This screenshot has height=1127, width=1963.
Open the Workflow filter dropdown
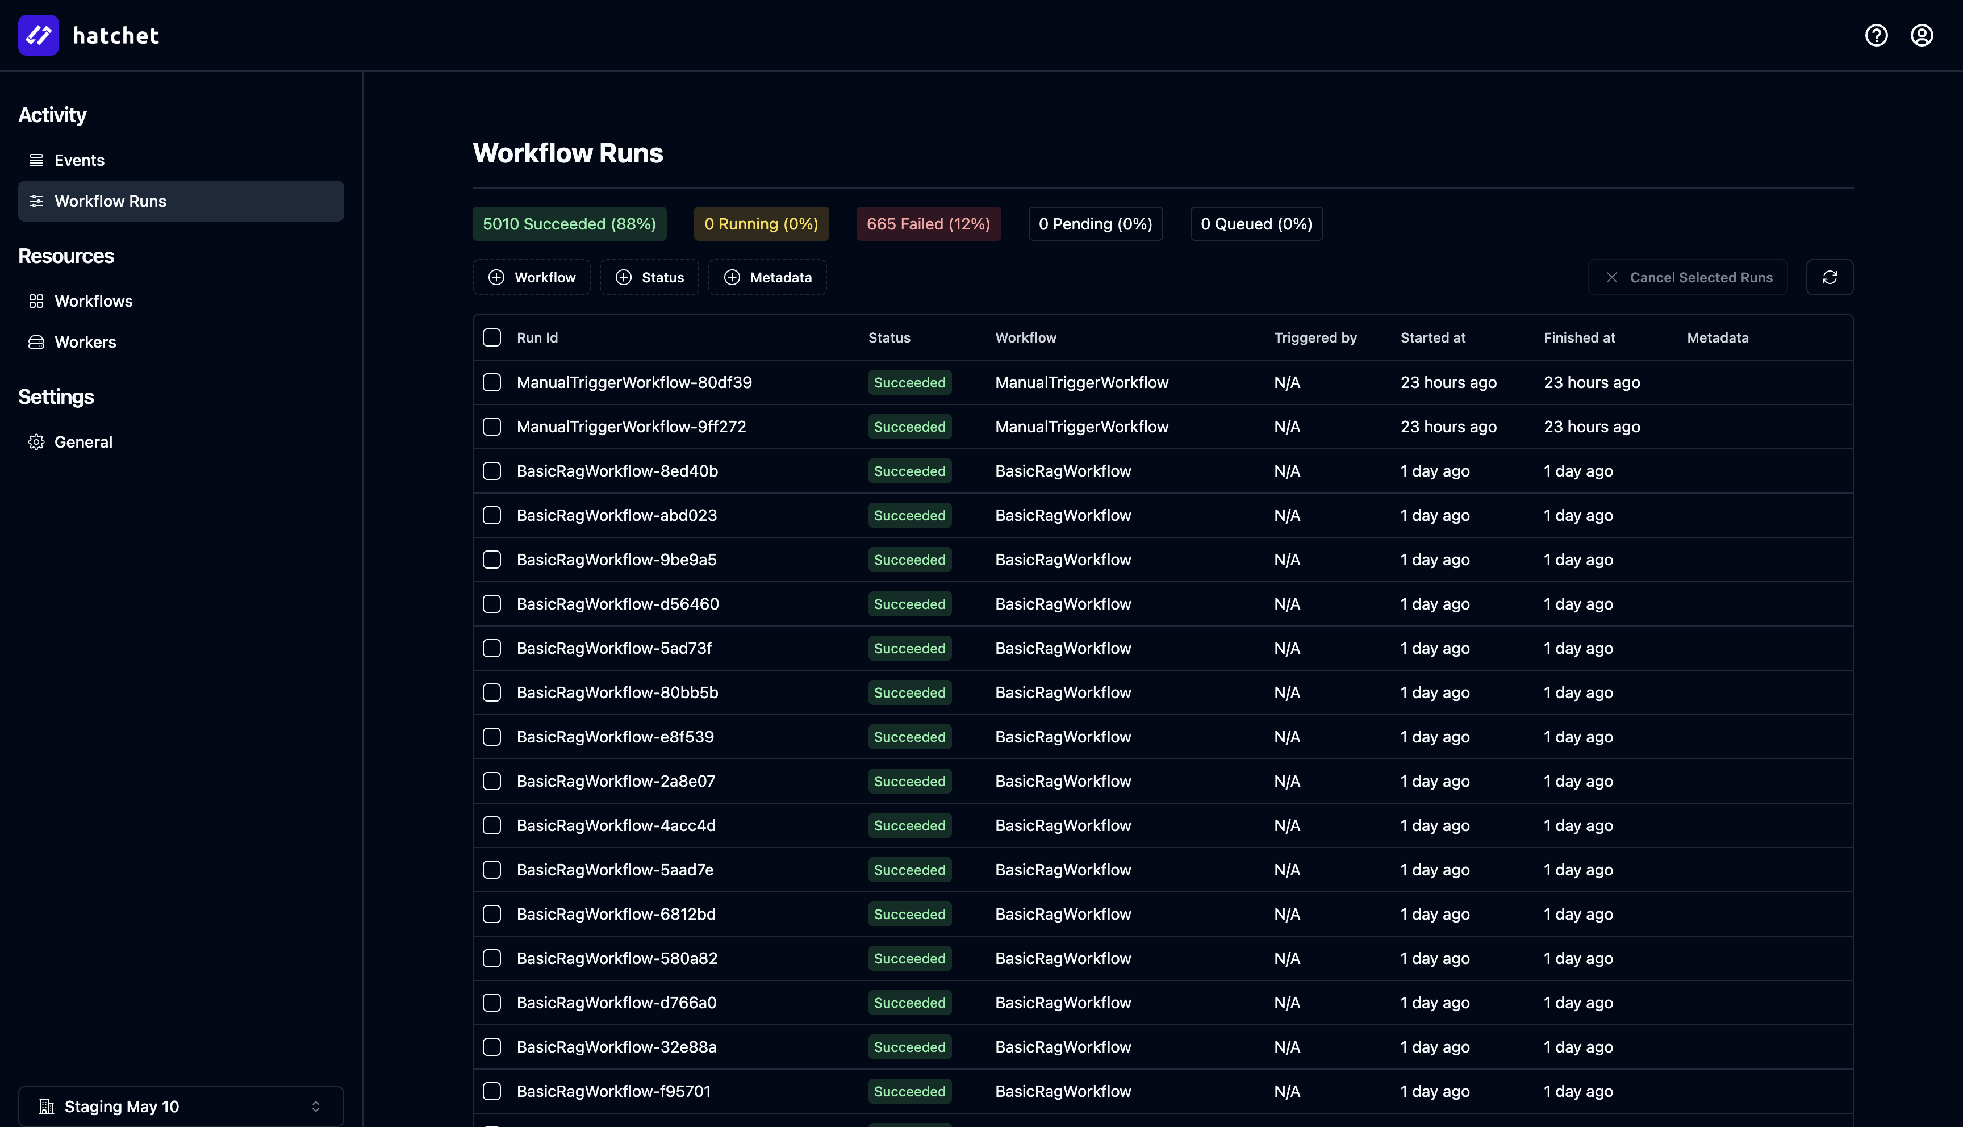coord(531,276)
